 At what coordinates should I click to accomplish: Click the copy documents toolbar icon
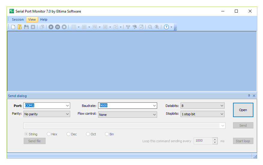42,27
